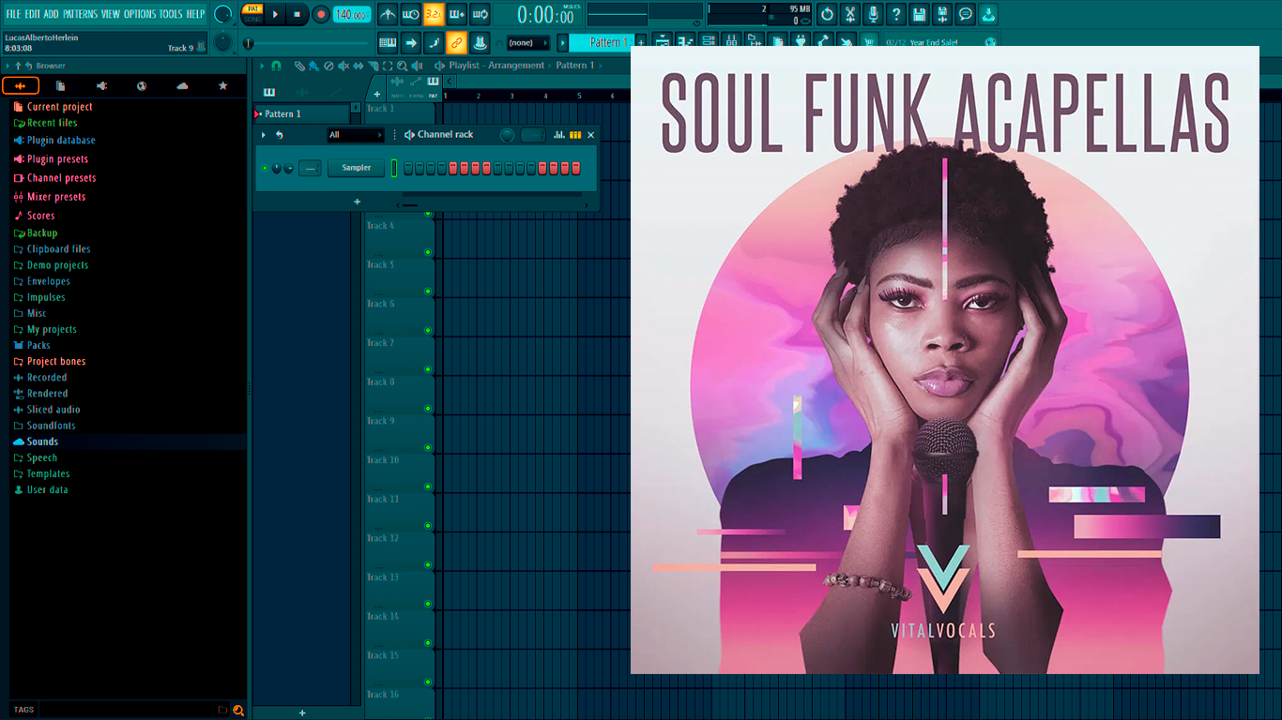Select the playlist Zoom tool
This screenshot has width=1282, height=720.
(402, 66)
